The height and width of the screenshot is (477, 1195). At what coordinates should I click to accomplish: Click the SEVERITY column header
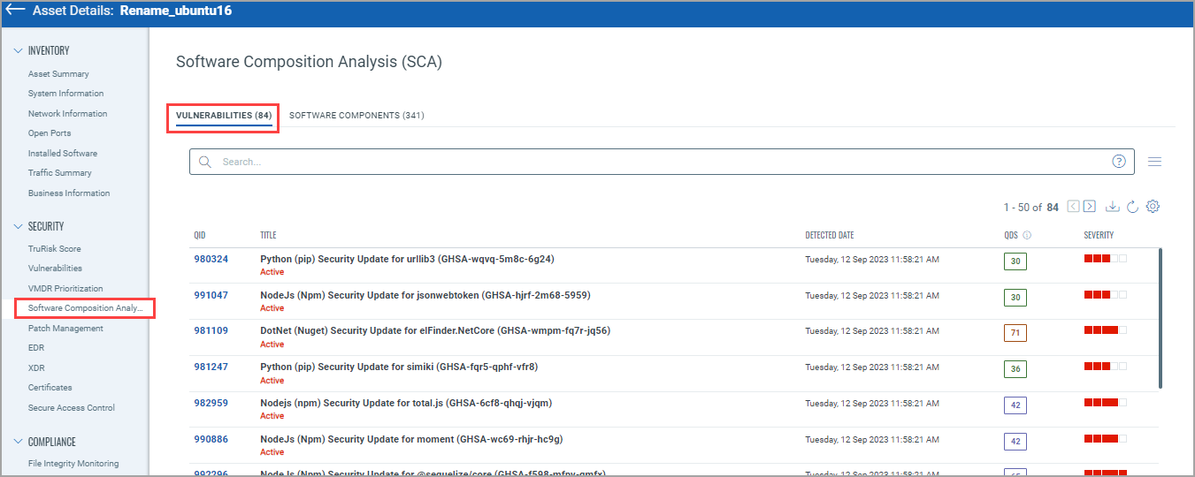click(x=1099, y=236)
